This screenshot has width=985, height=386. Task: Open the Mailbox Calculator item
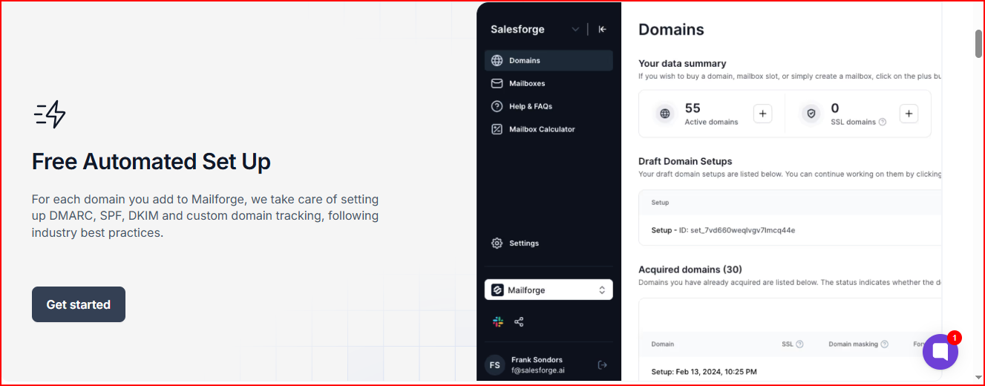(x=549, y=129)
